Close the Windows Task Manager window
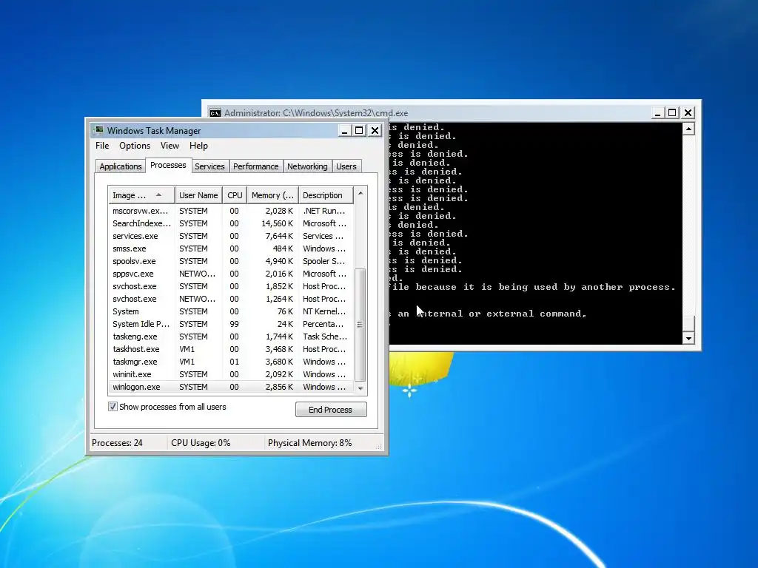Image resolution: width=758 pixels, height=568 pixels. click(x=375, y=130)
